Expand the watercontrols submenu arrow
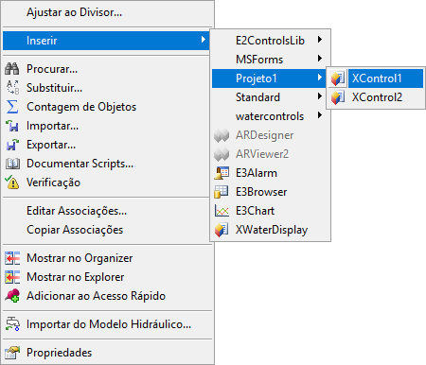Viewport: 426px width, 365px height. pyautogui.click(x=320, y=115)
